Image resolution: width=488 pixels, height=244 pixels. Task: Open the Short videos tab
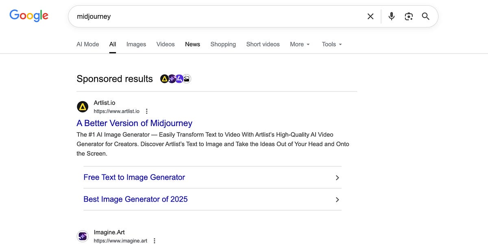coord(263,44)
